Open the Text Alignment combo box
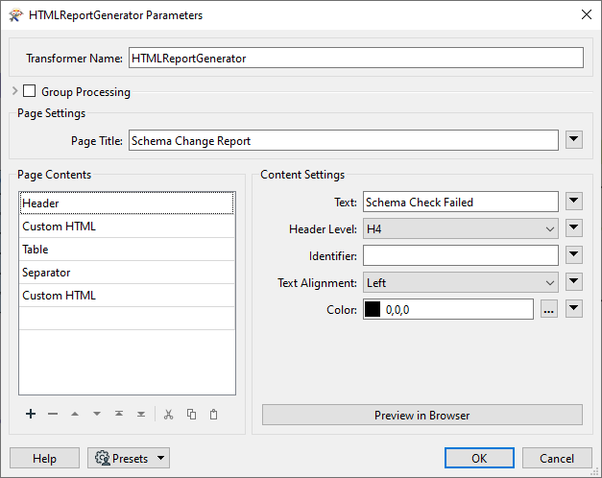The height and width of the screenshot is (478, 602). pyautogui.click(x=460, y=282)
